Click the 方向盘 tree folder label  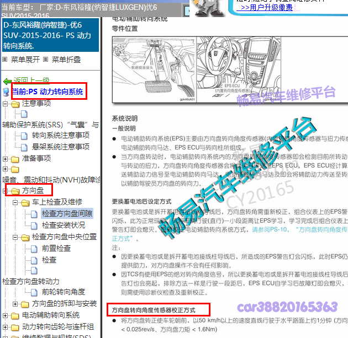point(33,190)
